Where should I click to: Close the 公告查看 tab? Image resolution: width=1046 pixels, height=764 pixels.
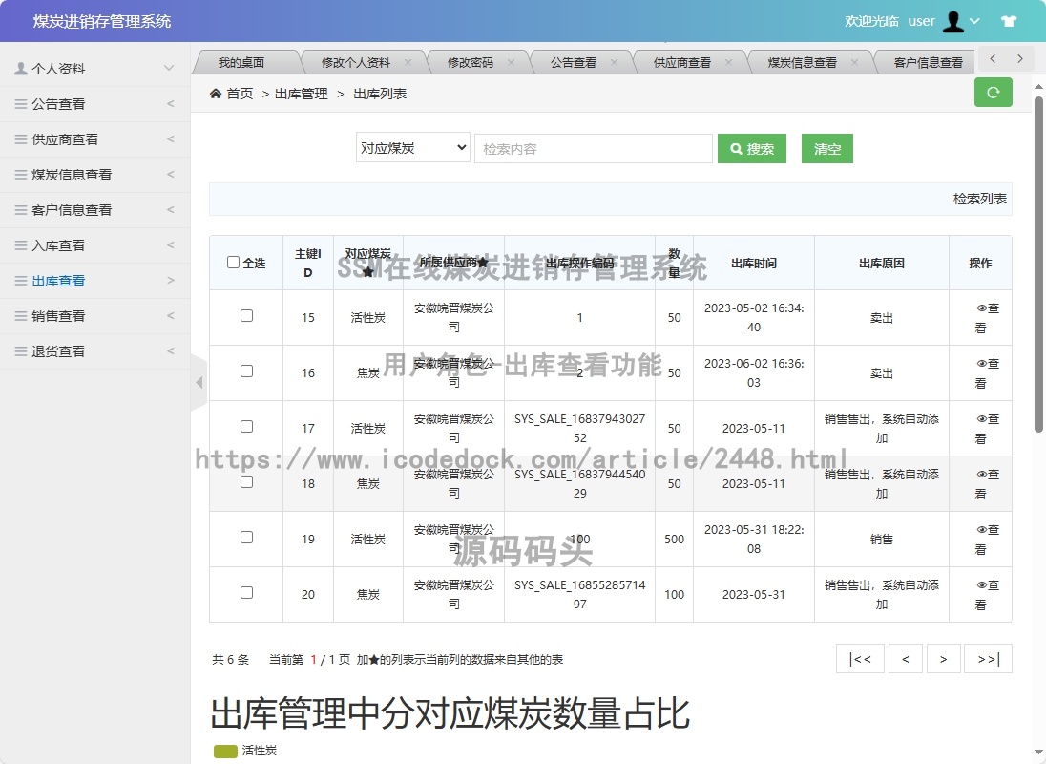coord(614,62)
